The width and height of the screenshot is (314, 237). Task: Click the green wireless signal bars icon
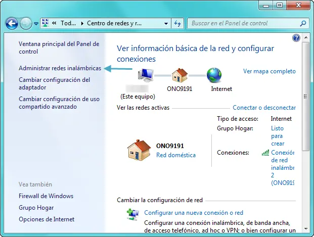[x=265, y=153]
